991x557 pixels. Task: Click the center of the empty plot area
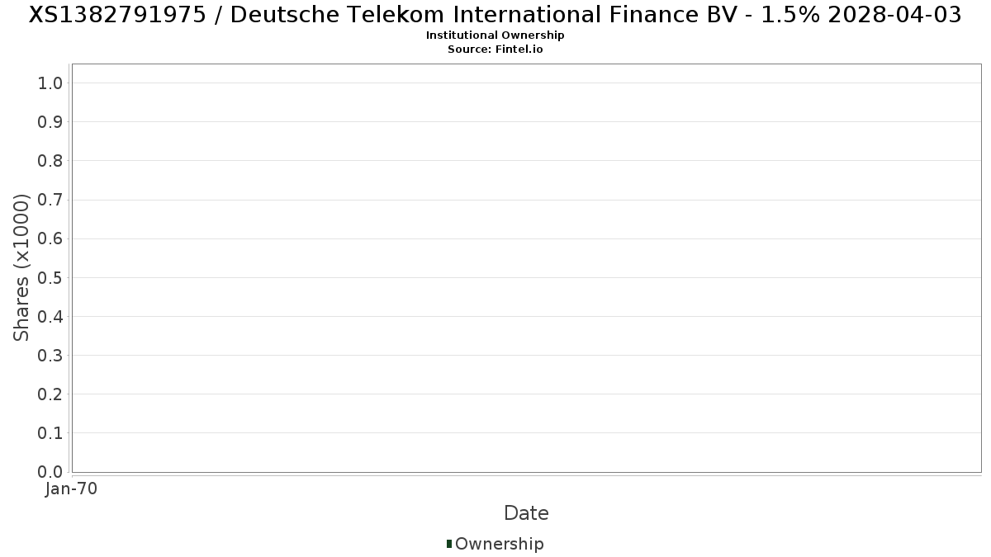point(526,268)
